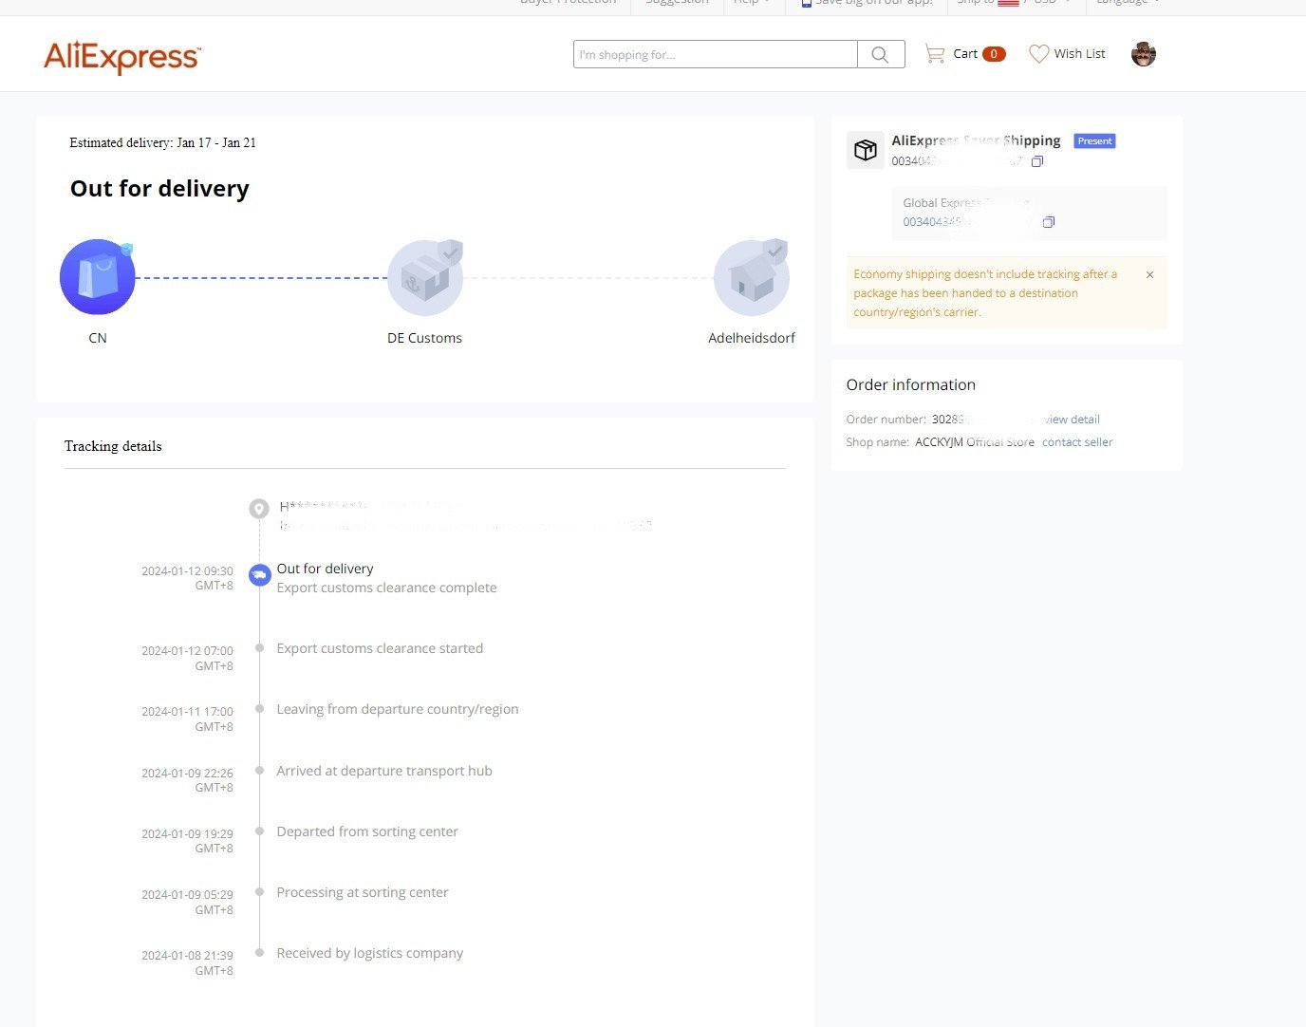Viewport: 1306px width, 1027px height.
Task: Click the "Out for delivery" heading
Action: click(159, 189)
